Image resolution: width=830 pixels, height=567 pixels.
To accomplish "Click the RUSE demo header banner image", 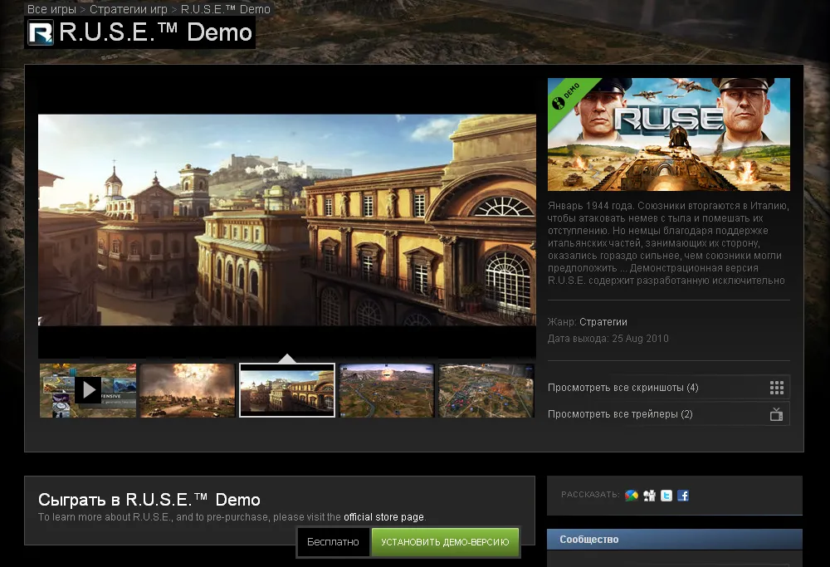I will [668, 134].
